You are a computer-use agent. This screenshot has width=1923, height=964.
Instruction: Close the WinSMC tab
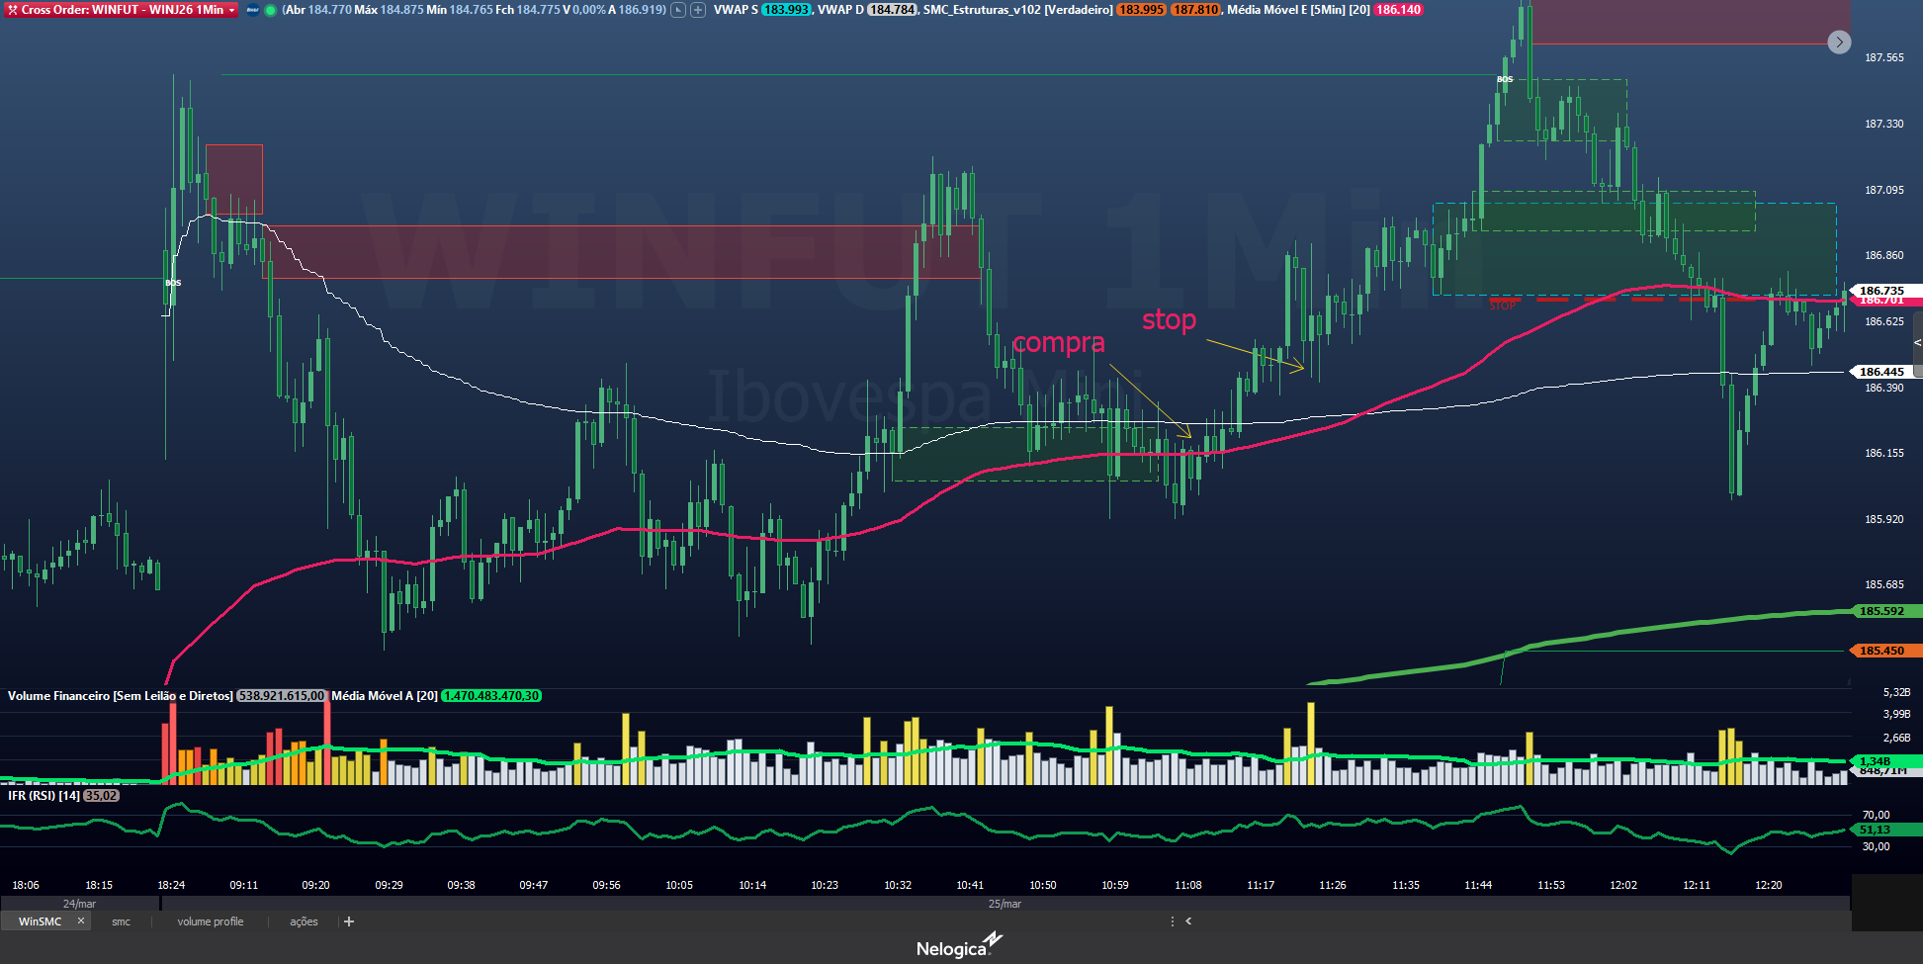[81, 920]
